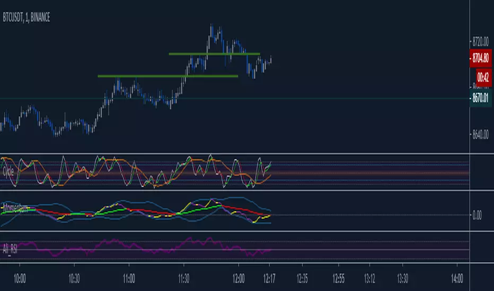Click the BTCUSDT, 1, BINANCE symbol title
The height and width of the screenshot is (291, 494).
[x=27, y=17]
